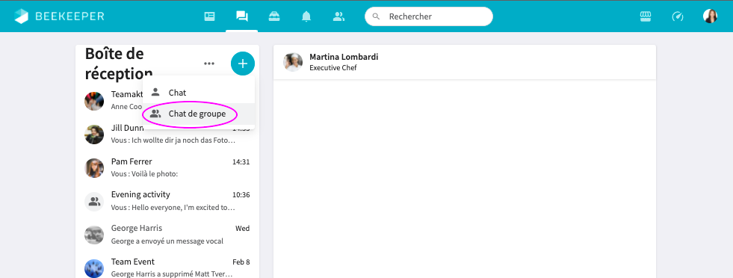Open notifications bell icon

pyautogui.click(x=306, y=16)
